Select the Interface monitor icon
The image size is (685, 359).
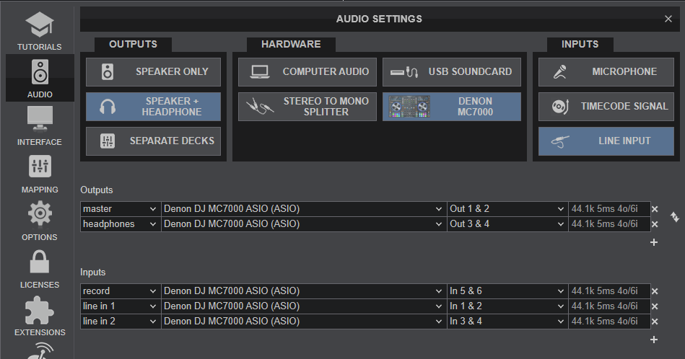40,125
